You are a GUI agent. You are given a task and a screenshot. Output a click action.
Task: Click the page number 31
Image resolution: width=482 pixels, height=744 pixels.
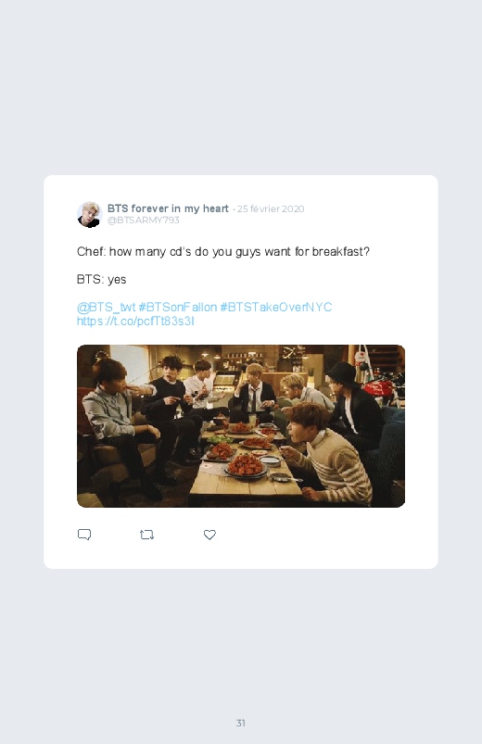241,723
